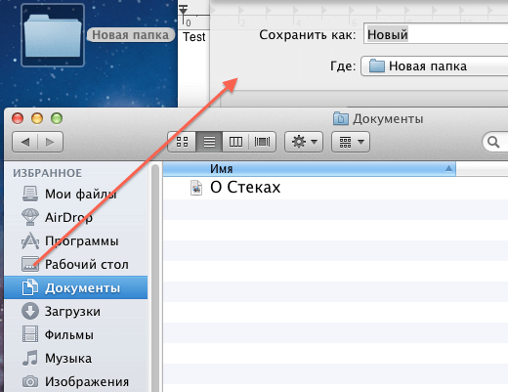Open Мои файлы in sidebar
This screenshot has height=392, width=508.
(69, 194)
